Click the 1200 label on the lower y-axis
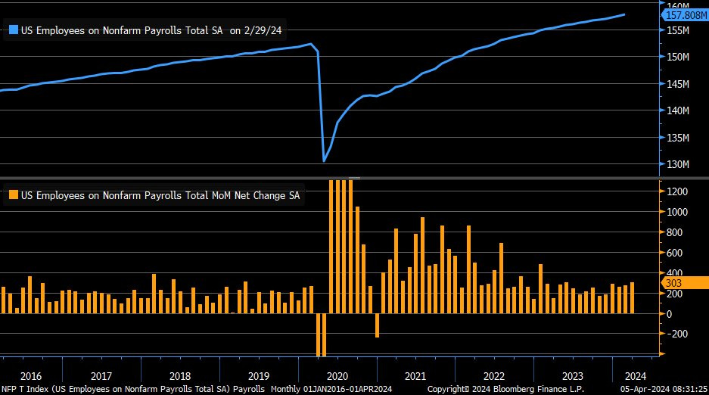The image size is (709, 395). pyautogui.click(x=677, y=192)
